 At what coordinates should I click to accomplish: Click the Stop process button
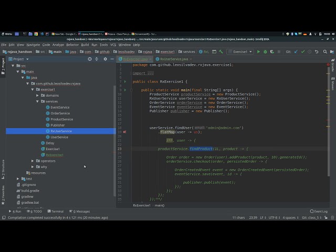click(279, 51)
